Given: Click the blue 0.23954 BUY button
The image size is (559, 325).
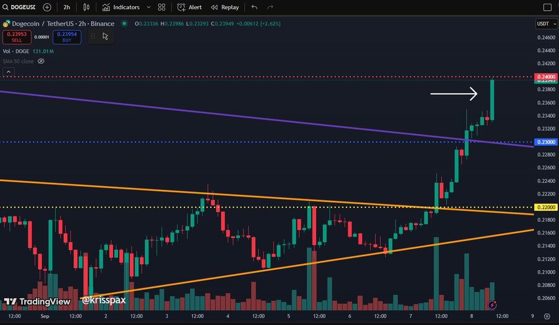Looking at the screenshot, I should (67, 37).
